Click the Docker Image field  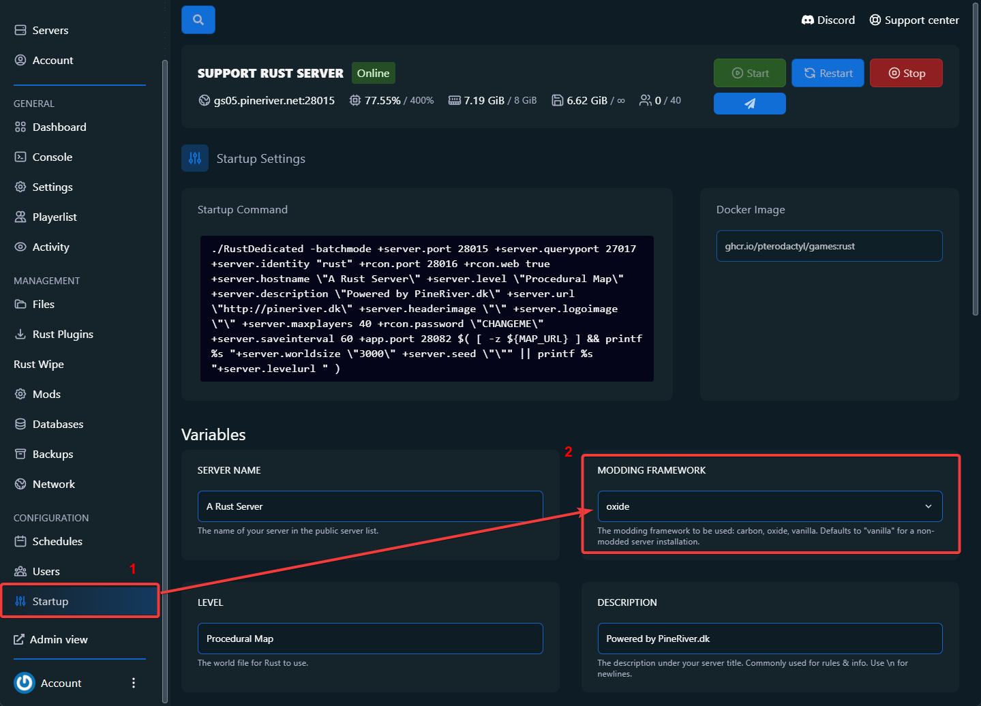click(829, 246)
